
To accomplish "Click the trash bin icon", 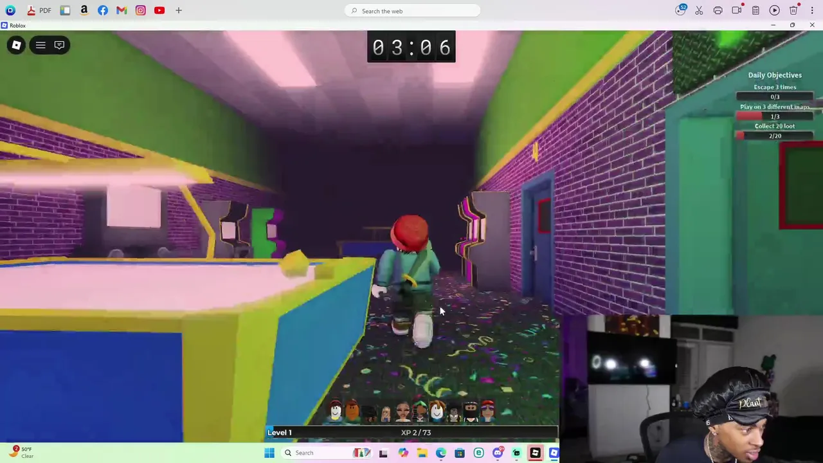I will click(793, 10).
